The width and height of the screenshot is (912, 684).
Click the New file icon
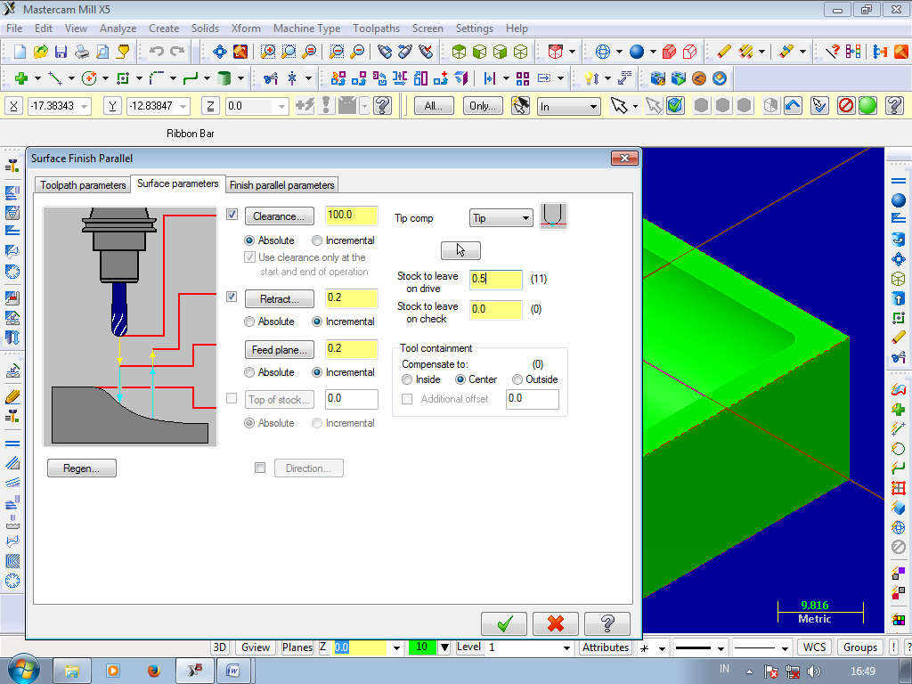pyautogui.click(x=20, y=52)
